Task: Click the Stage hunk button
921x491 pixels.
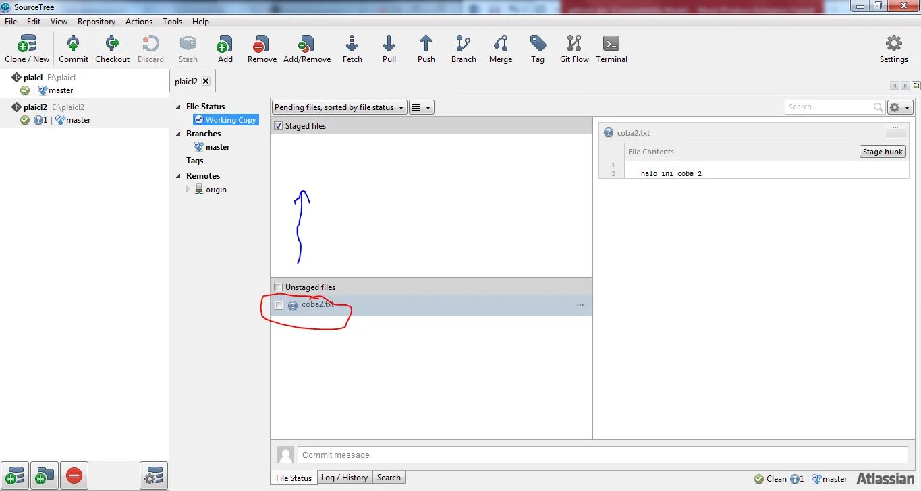Action: [883, 152]
